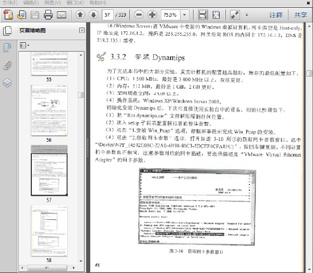Open the 文件(F) menu

tap(9, 3)
